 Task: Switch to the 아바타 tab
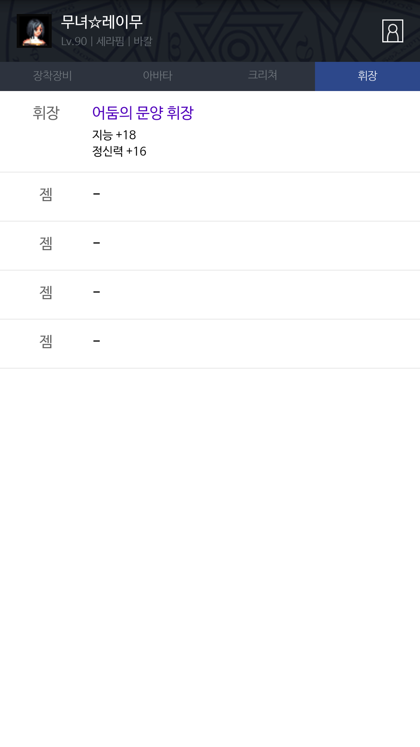(x=157, y=76)
